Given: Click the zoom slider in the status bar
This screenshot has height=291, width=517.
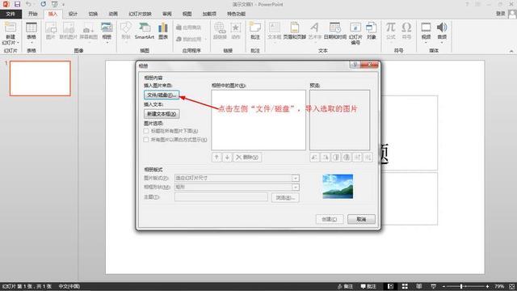Looking at the screenshot, I should (x=465, y=286).
